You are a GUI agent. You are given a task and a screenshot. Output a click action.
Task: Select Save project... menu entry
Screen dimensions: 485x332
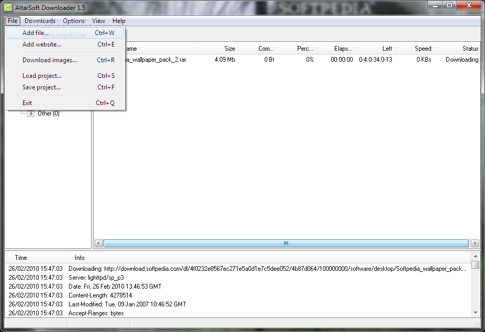pyautogui.click(x=65, y=87)
